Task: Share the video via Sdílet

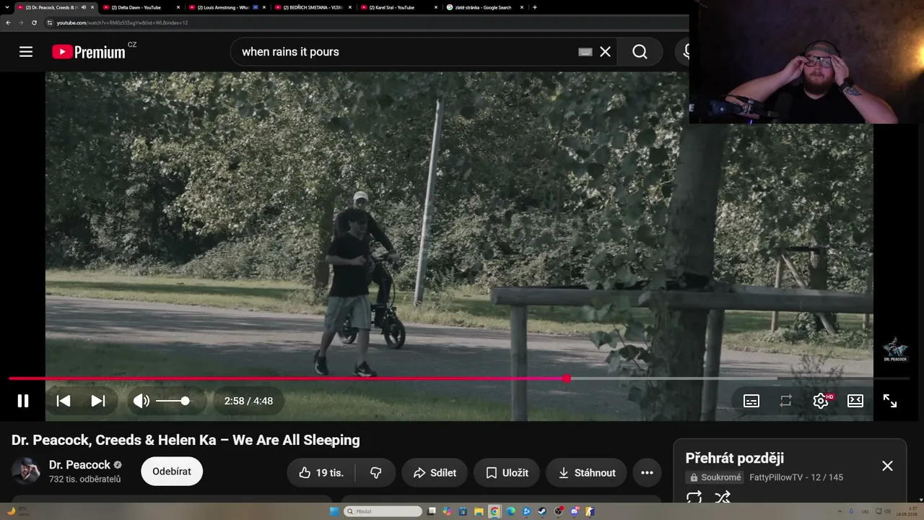Action: point(435,473)
